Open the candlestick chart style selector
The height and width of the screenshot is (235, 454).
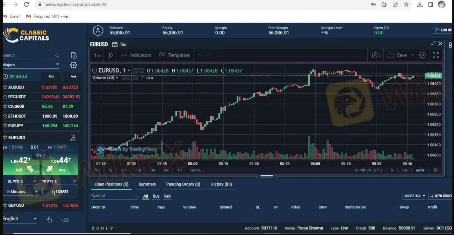(x=110, y=55)
